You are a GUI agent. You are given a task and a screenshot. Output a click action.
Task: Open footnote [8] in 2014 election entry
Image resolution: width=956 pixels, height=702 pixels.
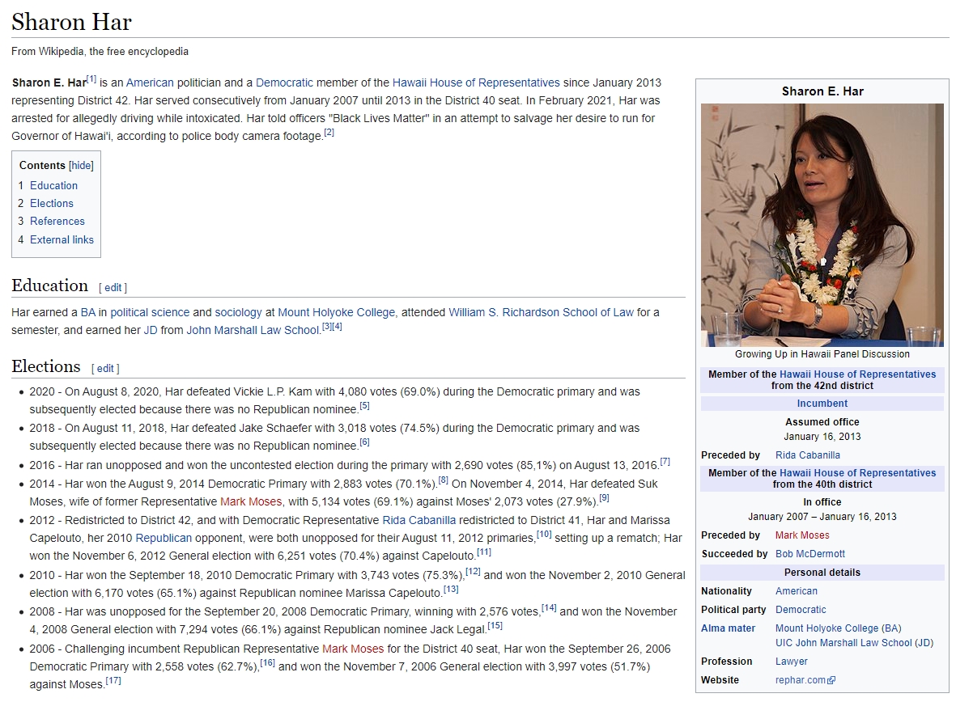tap(444, 480)
